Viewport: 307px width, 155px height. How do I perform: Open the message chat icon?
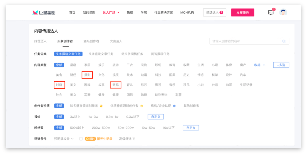tap(271, 12)
